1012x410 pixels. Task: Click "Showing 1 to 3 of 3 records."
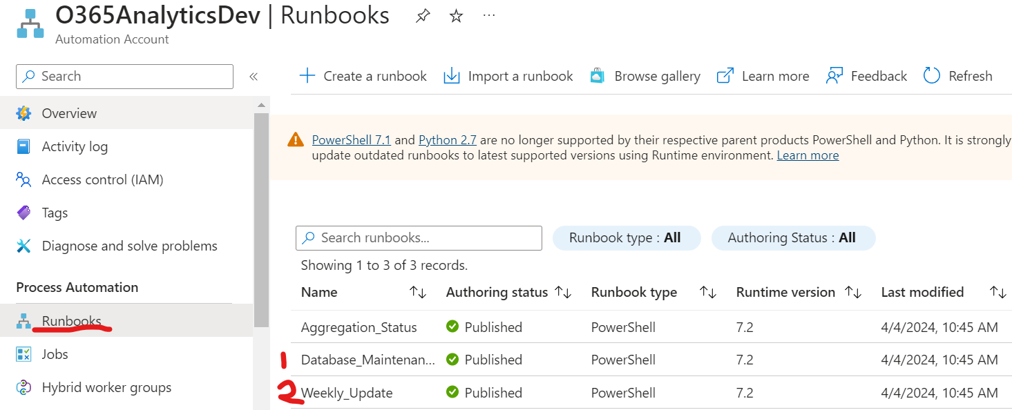tap(384, 265)
